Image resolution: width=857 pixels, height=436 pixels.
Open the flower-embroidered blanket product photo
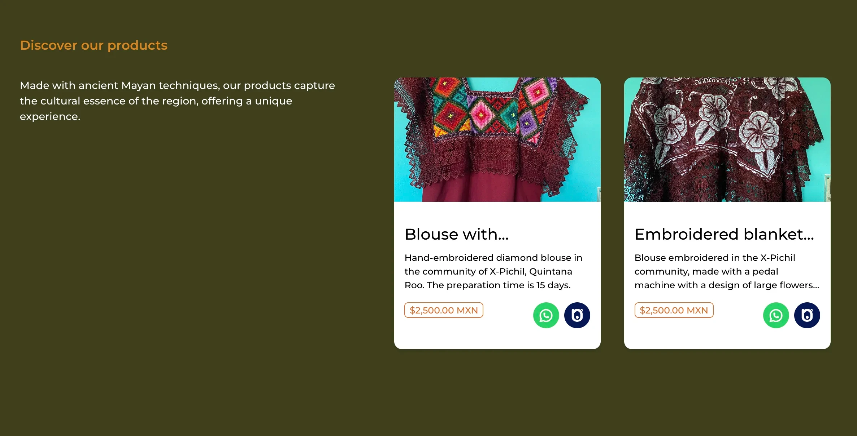point(727,139)
